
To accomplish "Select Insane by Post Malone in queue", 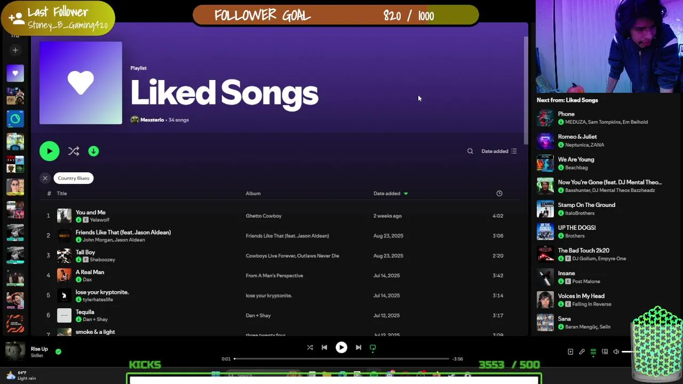I will tap(567, 273).
